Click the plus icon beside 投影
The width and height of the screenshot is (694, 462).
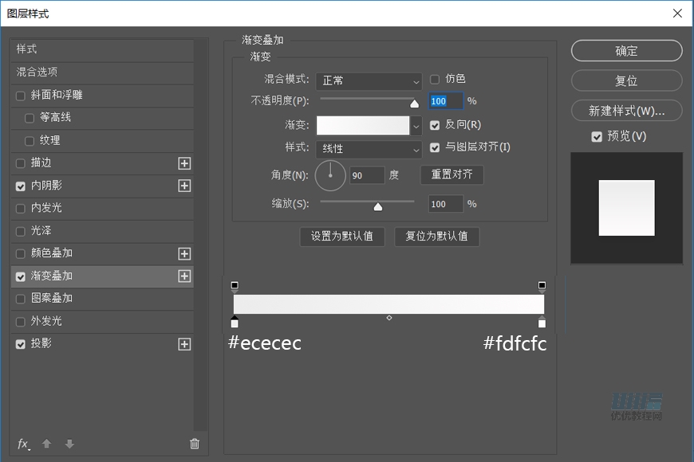(x=184, y=344)
